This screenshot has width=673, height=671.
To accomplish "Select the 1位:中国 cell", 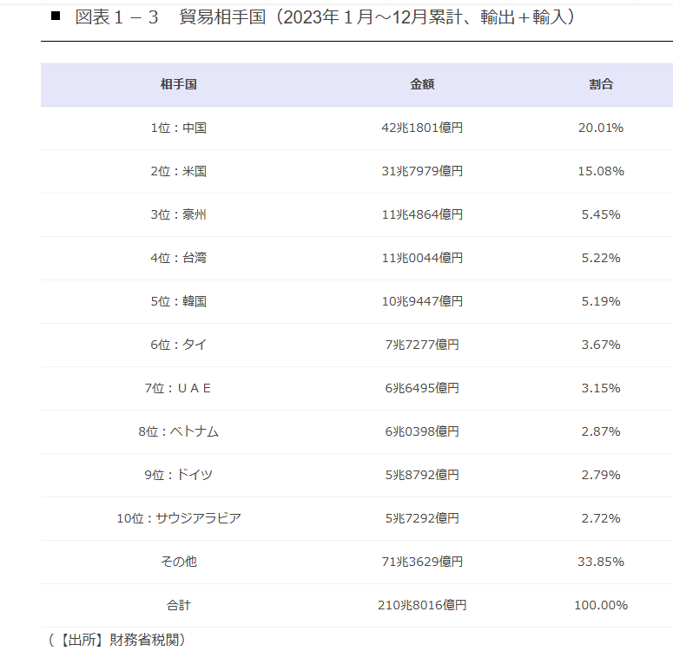I will click(179, 128).
